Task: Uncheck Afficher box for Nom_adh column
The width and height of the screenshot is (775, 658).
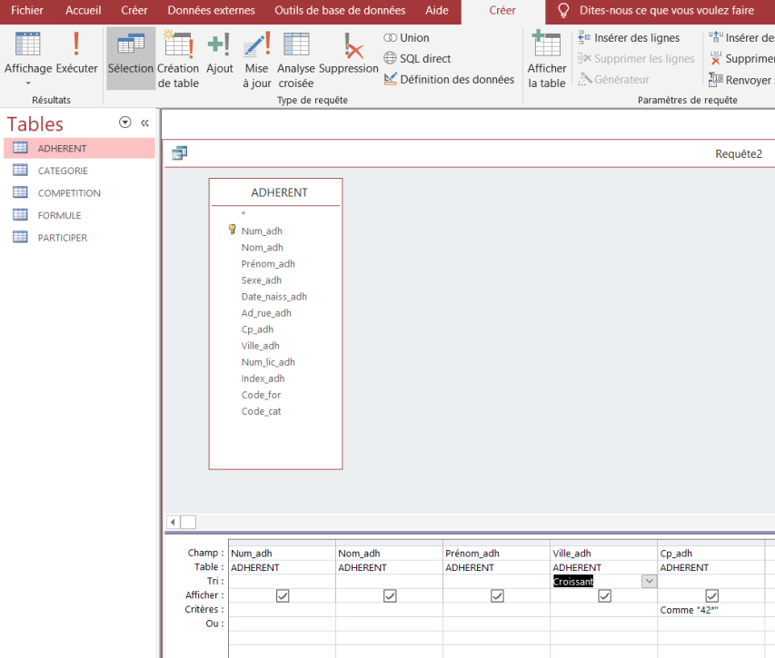Action: [390, 595]
